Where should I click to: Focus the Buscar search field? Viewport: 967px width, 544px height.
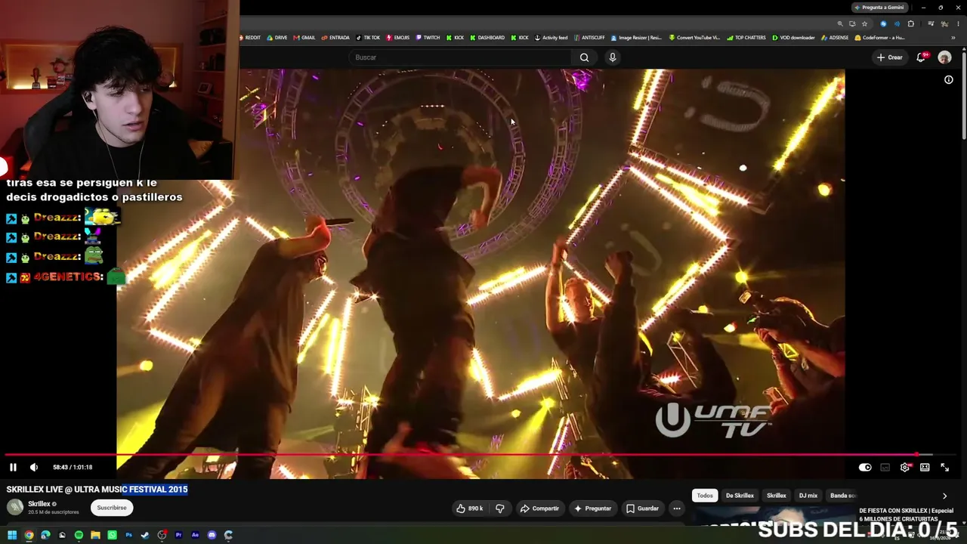461,57
